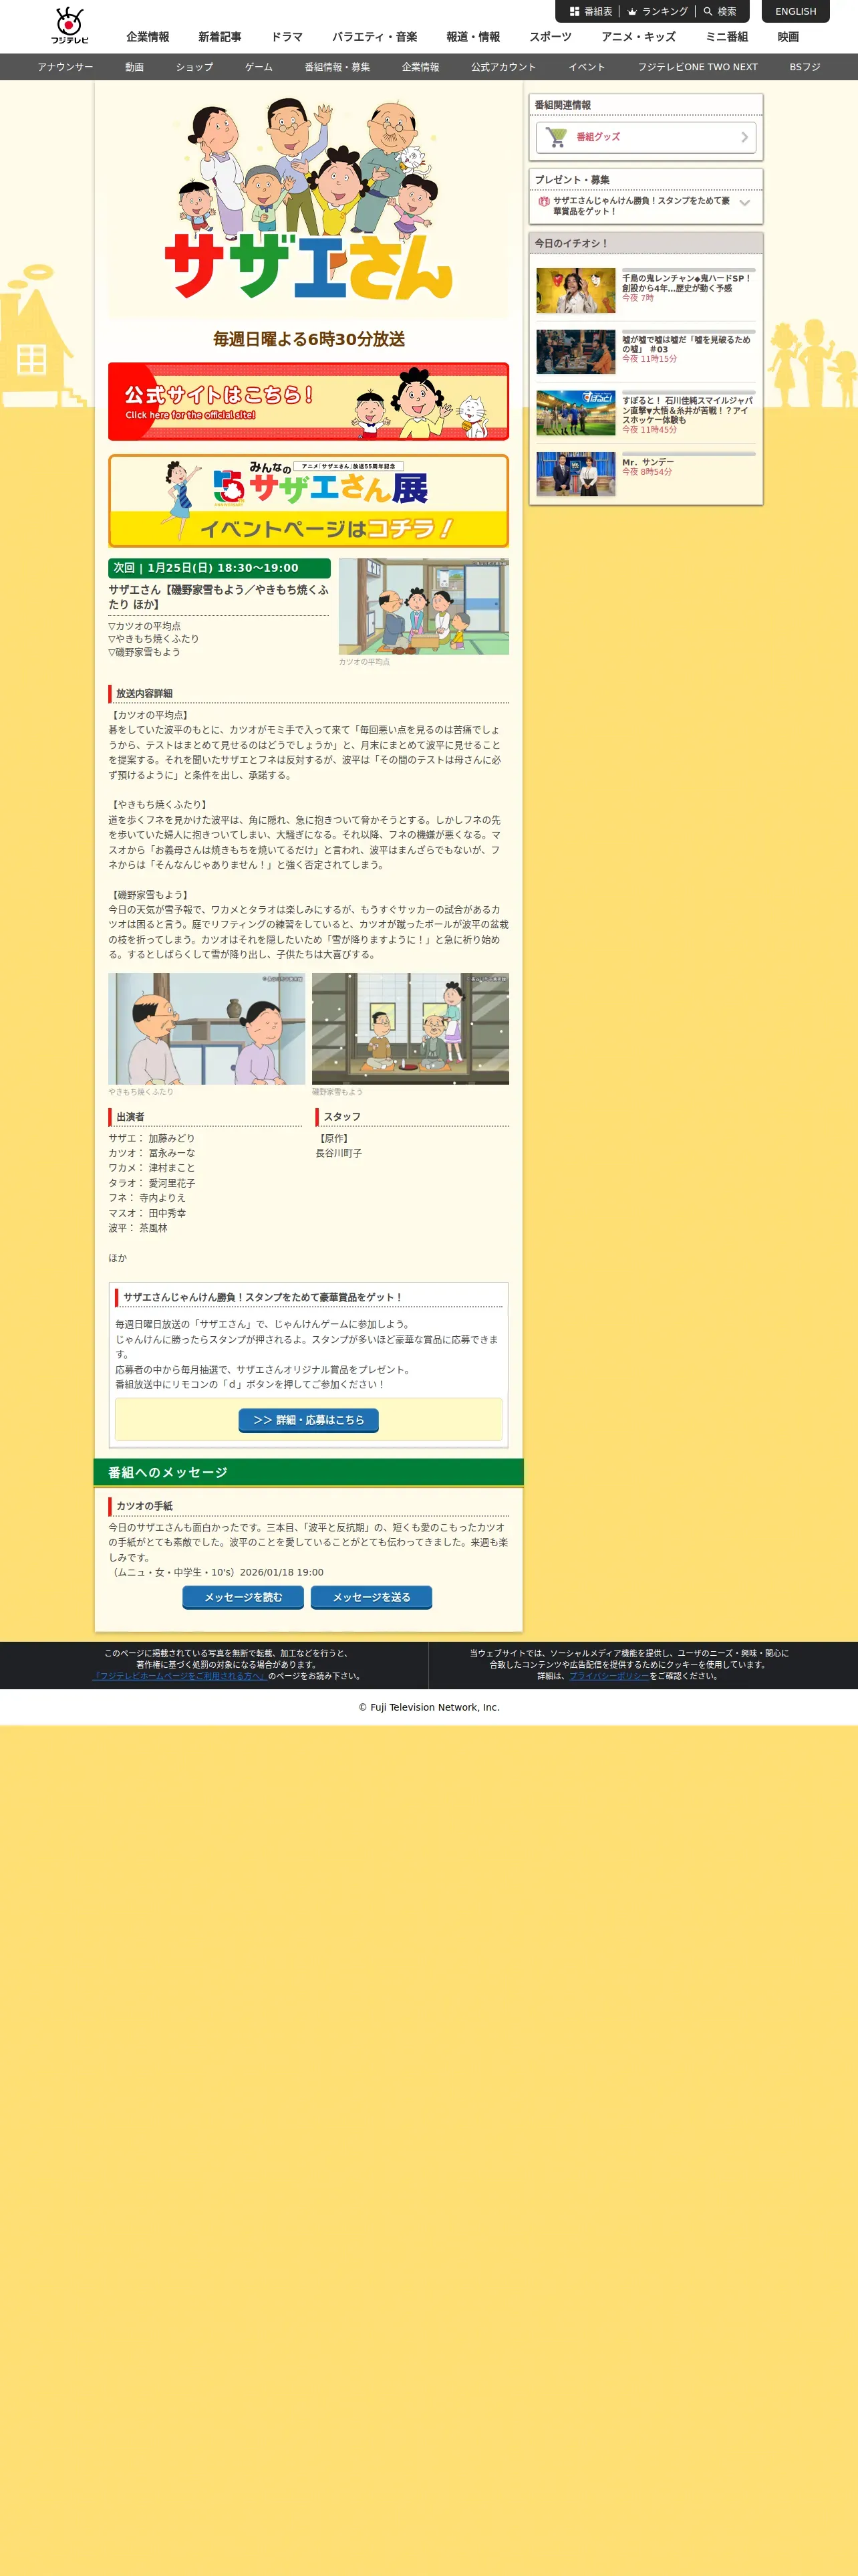Click the Fuji TV logo icon
Screen dimensions: 858x2576
tap(70, 26)
